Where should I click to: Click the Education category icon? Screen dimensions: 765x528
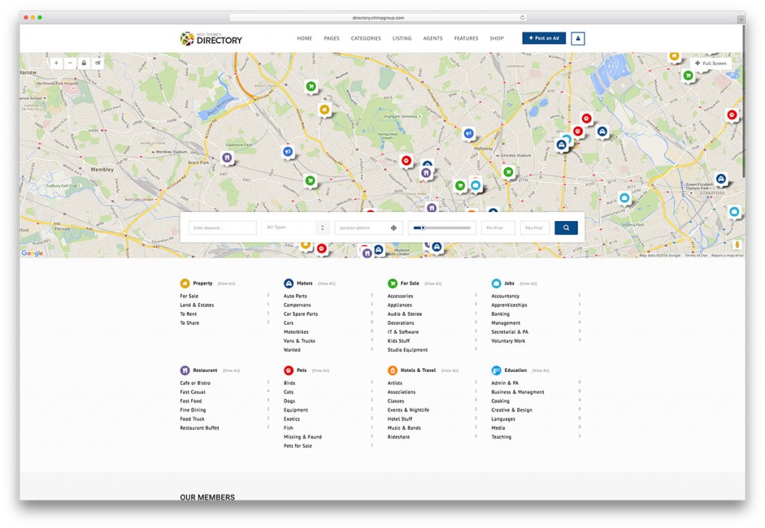(x=495, y=370)
